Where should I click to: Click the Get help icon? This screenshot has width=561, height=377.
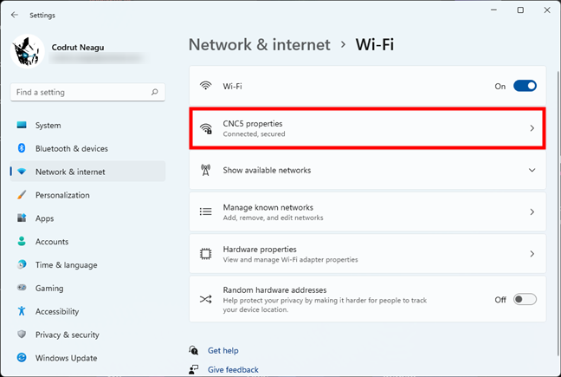pyautogui.click(x=194, y=350)
